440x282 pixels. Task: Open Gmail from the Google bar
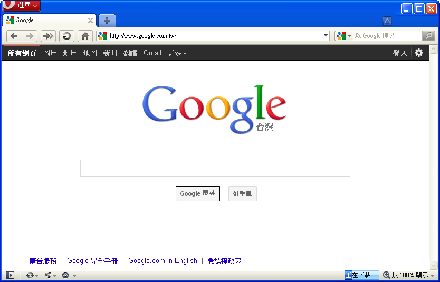coord(152,53)
